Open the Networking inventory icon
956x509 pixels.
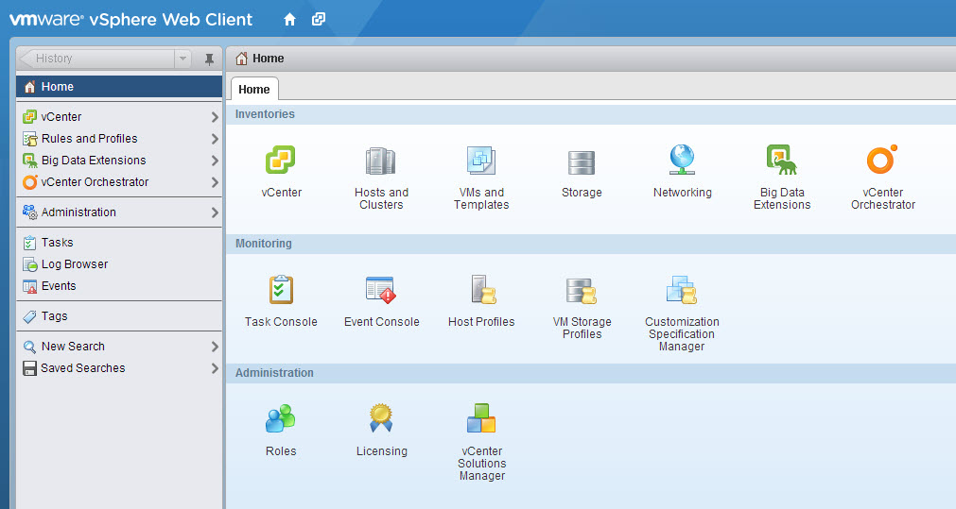coord(682,160)
